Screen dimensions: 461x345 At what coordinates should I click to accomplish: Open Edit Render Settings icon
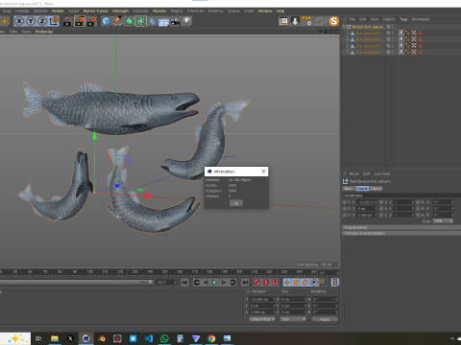(x=91, y=21)
